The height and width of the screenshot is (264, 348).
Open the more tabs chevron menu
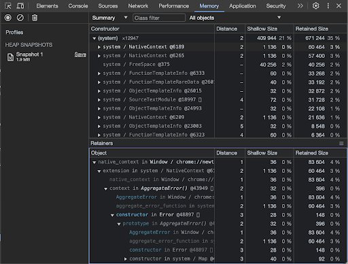tap(300, 6)
